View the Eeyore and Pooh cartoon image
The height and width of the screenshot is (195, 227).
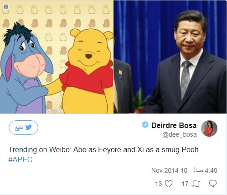click(x=57, y=57)
